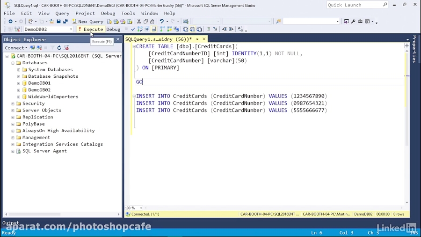
Task: Cut selection with the scissors icon
Action: point(139,22)
